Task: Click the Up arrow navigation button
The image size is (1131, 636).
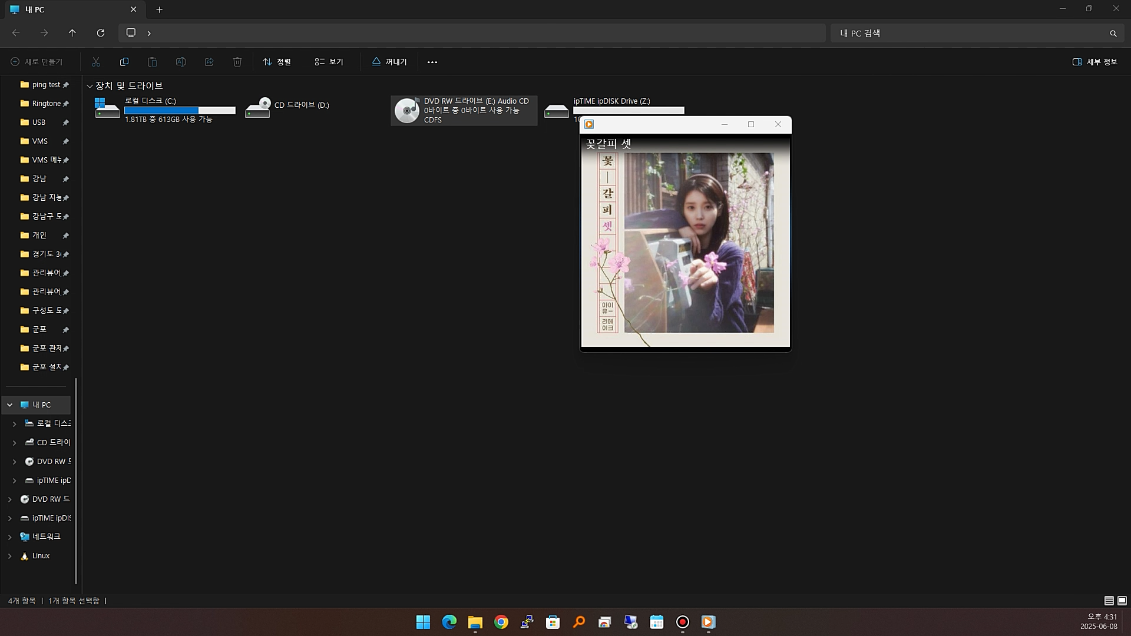Action: pyautogui.click(x=72, y=33)
